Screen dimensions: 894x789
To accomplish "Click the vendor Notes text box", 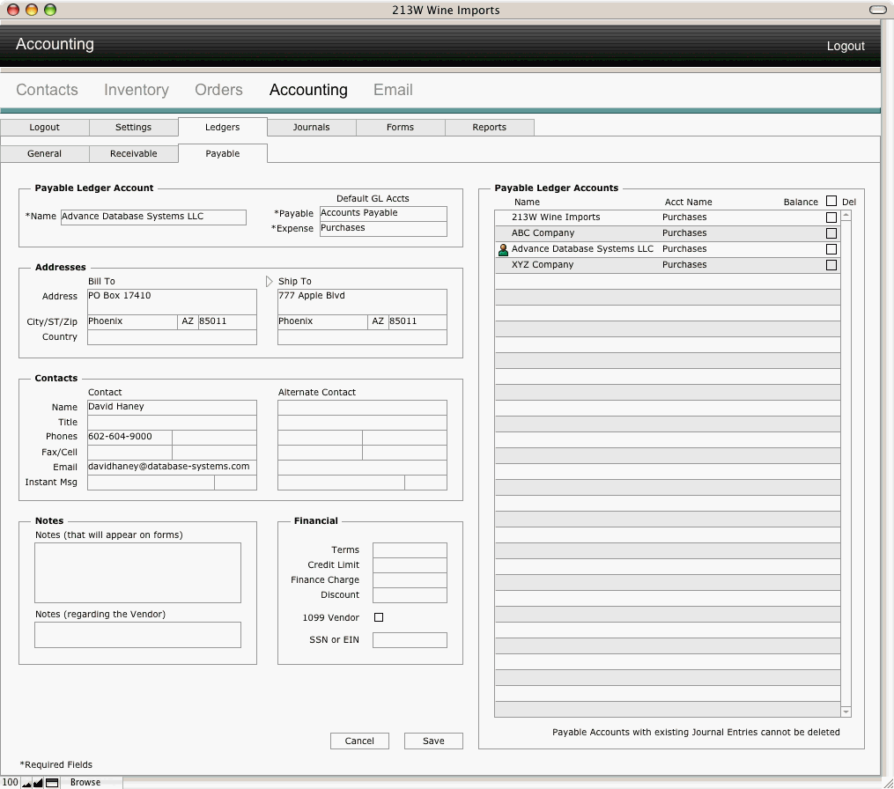I will (137, 635).
